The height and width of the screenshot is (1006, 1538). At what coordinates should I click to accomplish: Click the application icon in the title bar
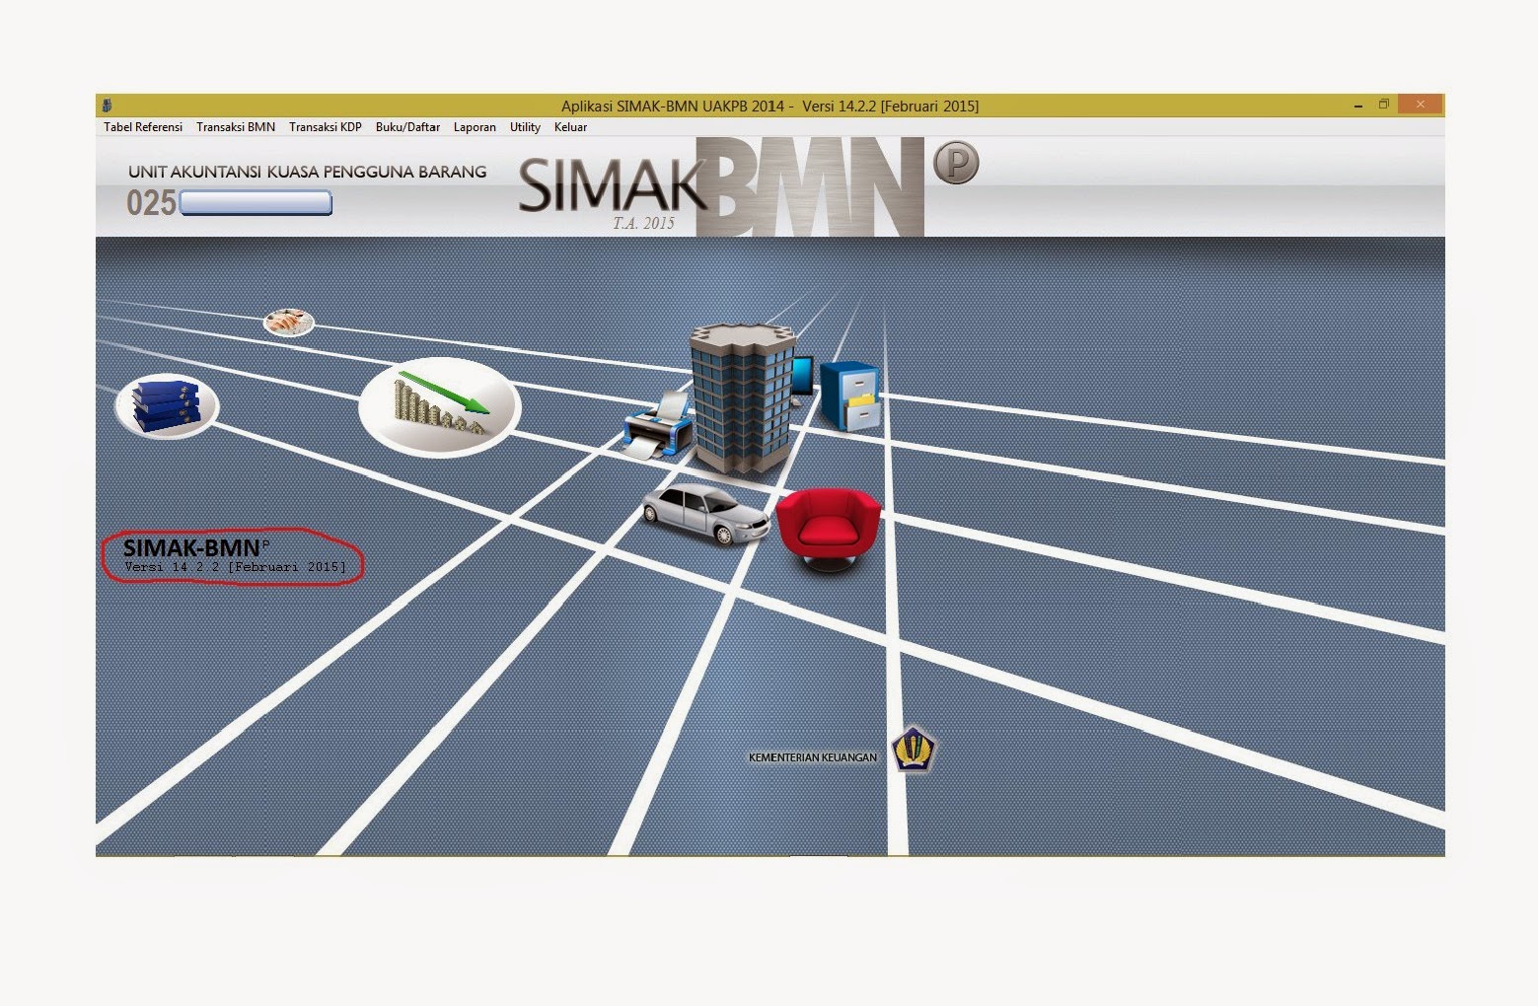pyautogui.click(x=107, y=105)
